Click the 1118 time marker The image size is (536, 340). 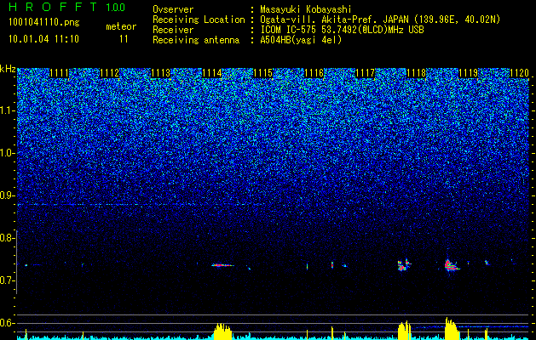pyautogui.click(x=417, y=73)
